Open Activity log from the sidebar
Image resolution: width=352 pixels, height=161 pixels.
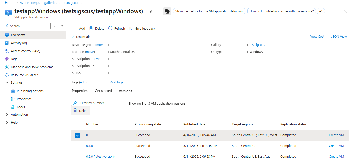coord(19,43)
